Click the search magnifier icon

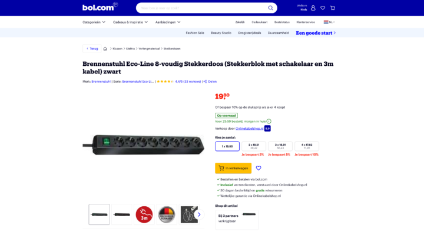(270, 8)
